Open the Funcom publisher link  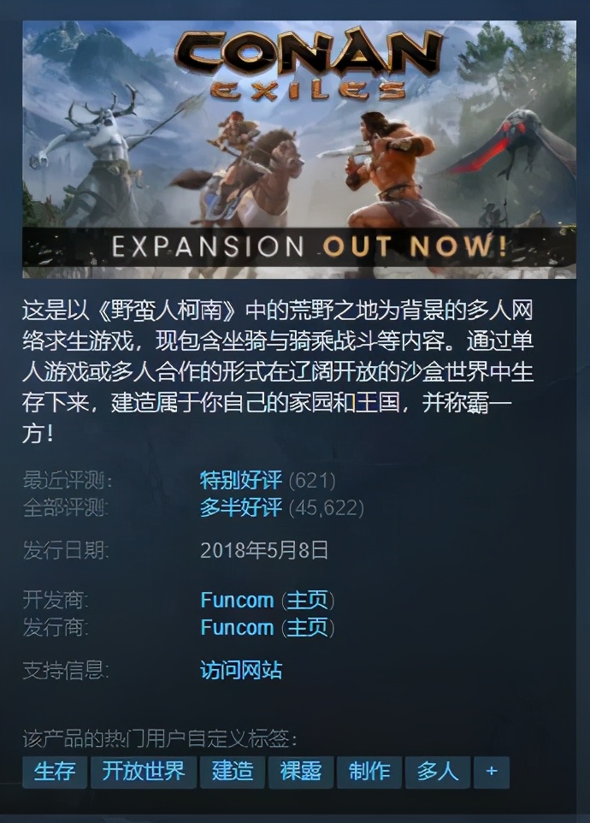pos(237,627)
